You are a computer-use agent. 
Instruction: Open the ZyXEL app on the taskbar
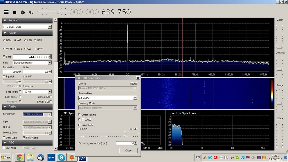coord(51,157)
